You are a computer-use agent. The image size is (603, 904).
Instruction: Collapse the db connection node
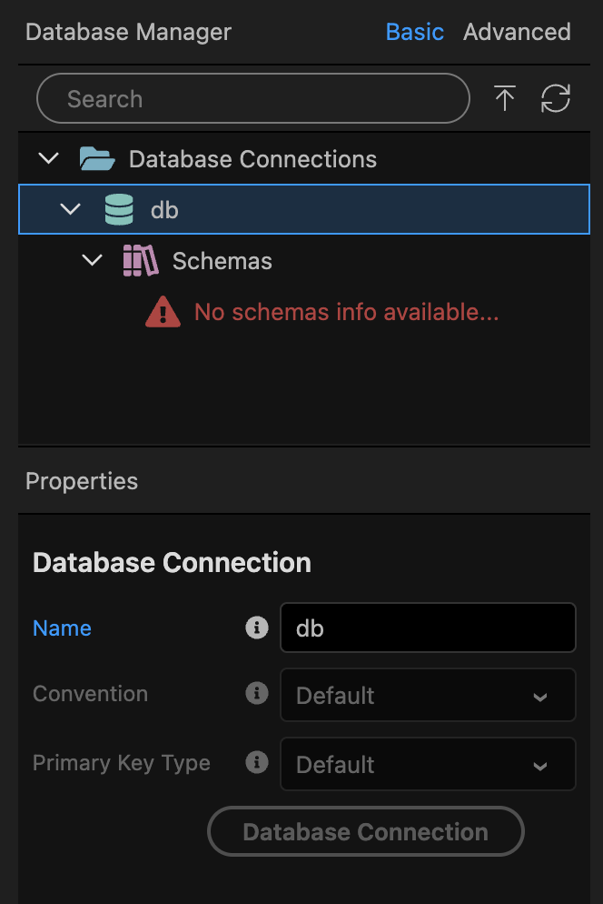click(x=71, y=210)
